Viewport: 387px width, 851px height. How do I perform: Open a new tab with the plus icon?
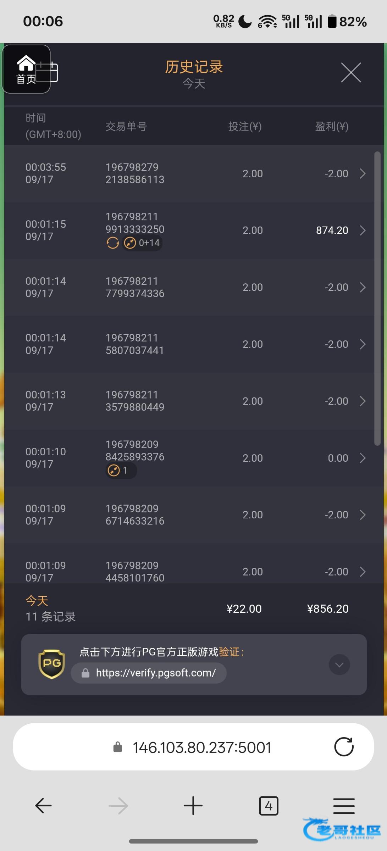pyautogui.click(x=193, y=806)
